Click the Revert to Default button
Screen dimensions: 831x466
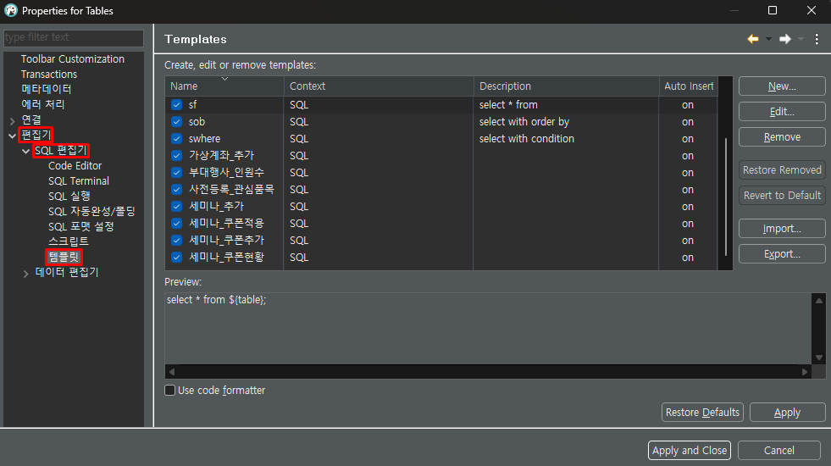[782, 196]
